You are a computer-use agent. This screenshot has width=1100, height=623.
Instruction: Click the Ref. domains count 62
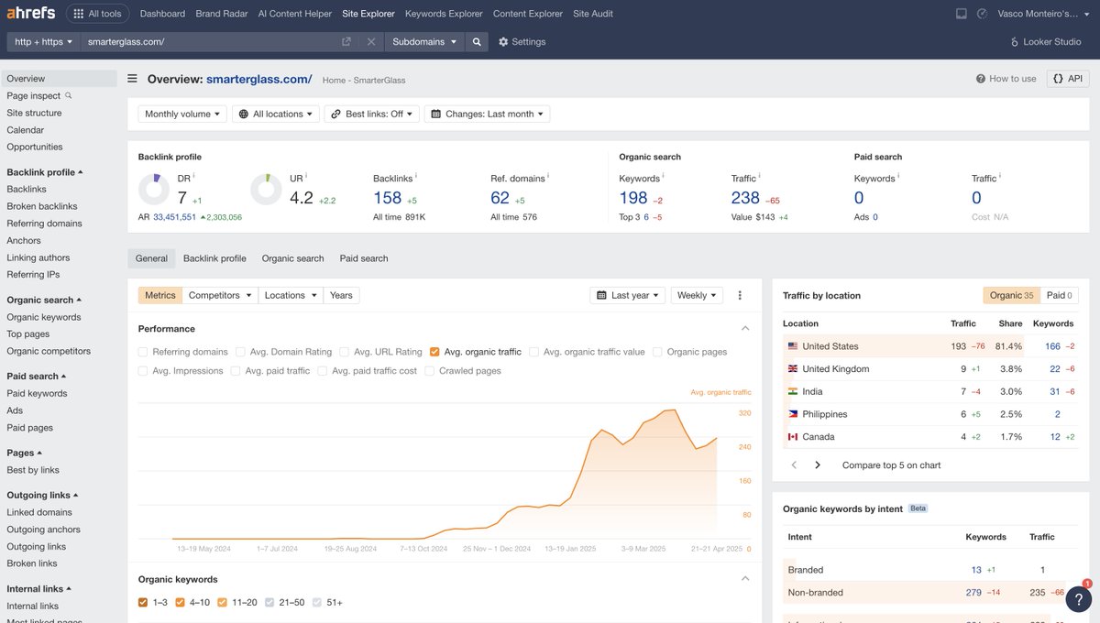[x=500, y=197]
